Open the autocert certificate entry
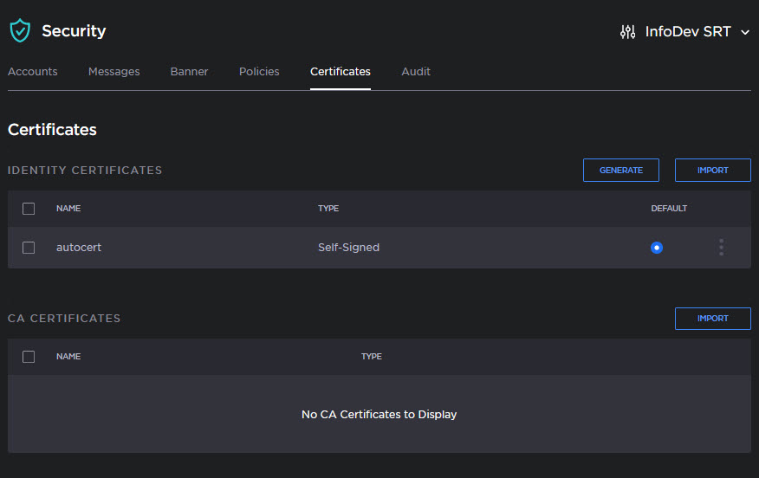Image resolution: width=759 pixels, height=478 pixels. pyautogui.click(x=79, y=248)
